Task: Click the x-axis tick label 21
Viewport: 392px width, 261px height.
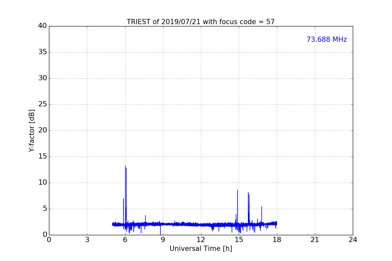Action: pyautogui.click(x=315, y=240)
